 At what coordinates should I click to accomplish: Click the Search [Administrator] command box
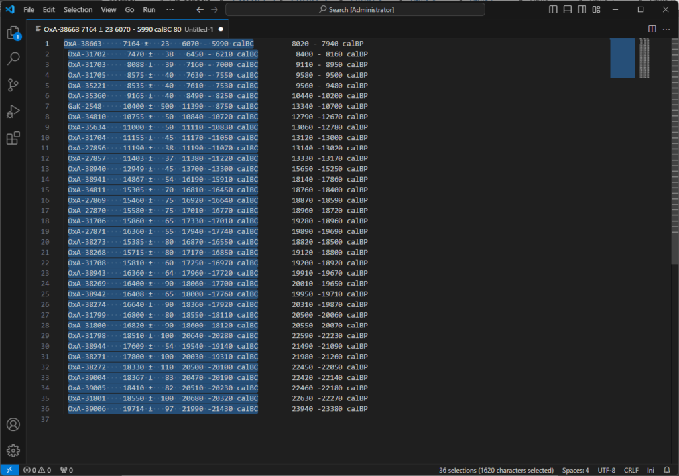coord(355,10)
